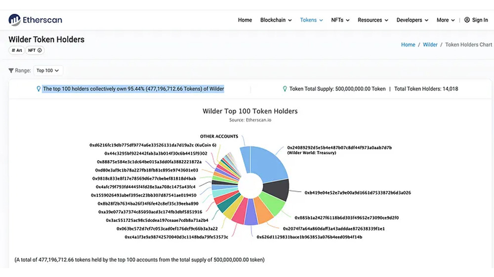Click address label 0xb419e04e52e7a9e00a9d
Viewport: 494px width, 277px height.
point(358,192)
